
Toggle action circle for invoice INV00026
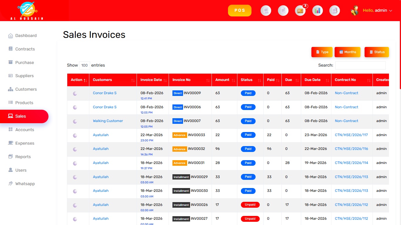[75, 205]
